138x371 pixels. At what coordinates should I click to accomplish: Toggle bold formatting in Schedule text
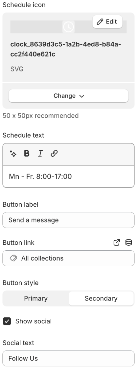(x=27, y=153)
